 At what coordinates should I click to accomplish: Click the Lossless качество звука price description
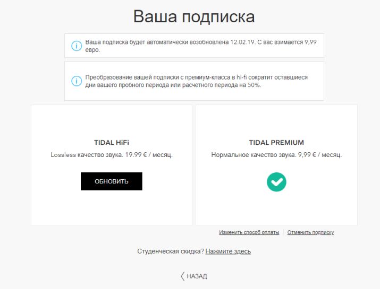tap(112, 155)
